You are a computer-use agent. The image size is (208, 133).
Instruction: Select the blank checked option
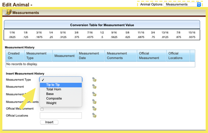(x=61, y=80)
